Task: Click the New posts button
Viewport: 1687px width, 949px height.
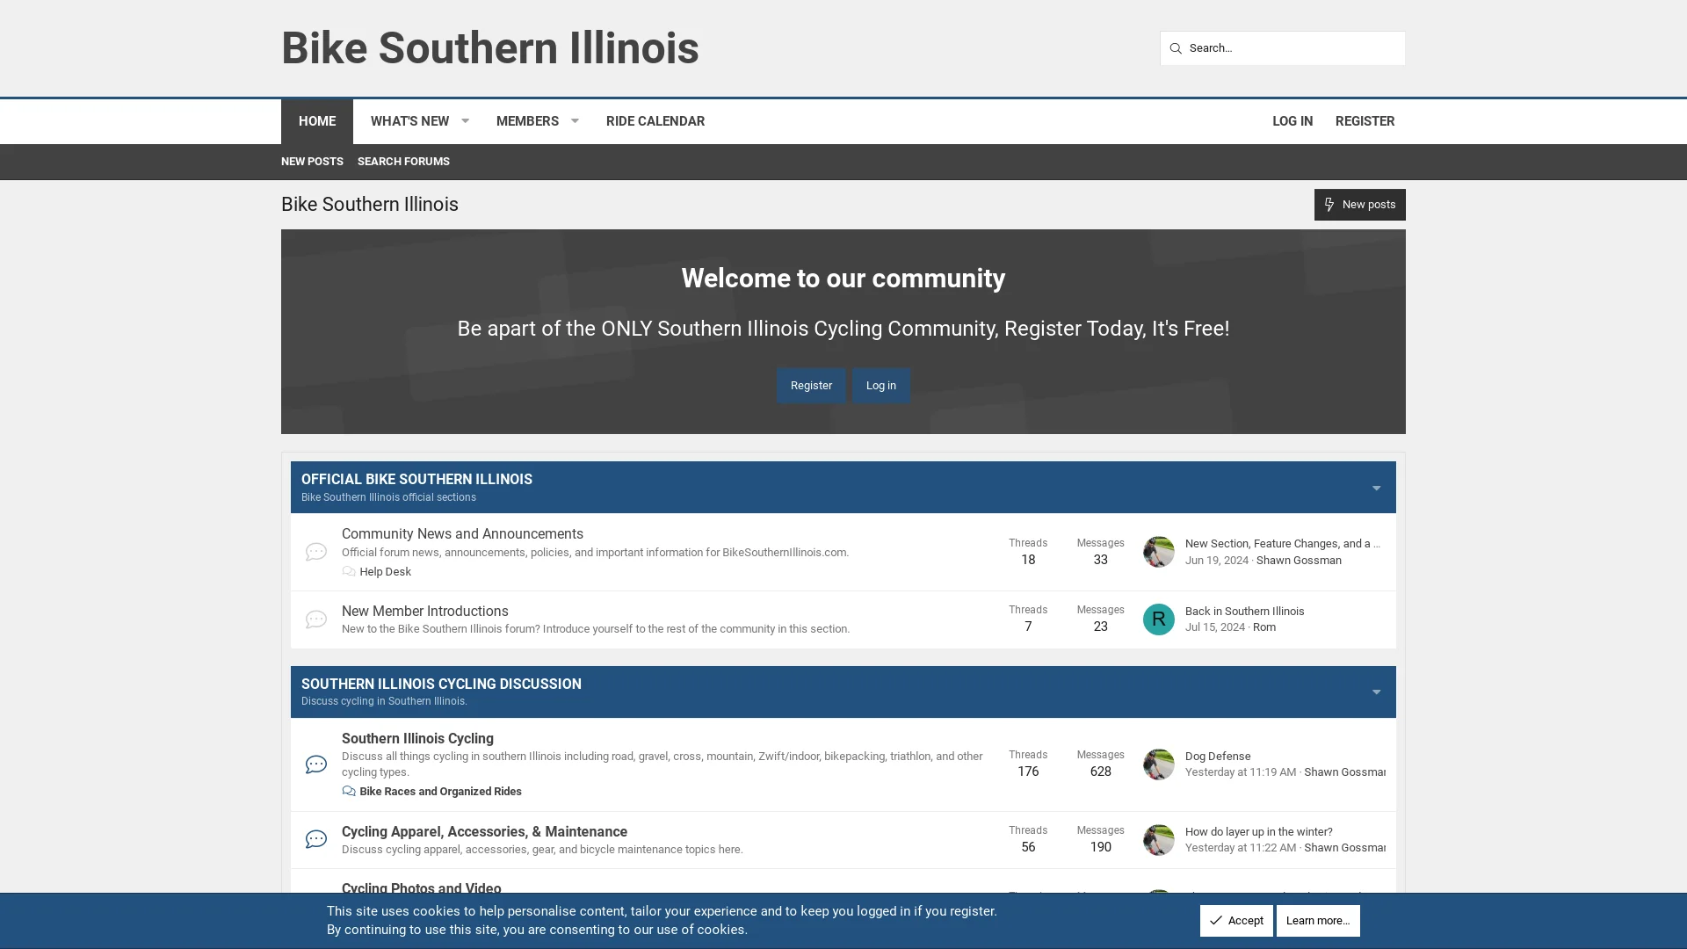Action: [1359, 205]
